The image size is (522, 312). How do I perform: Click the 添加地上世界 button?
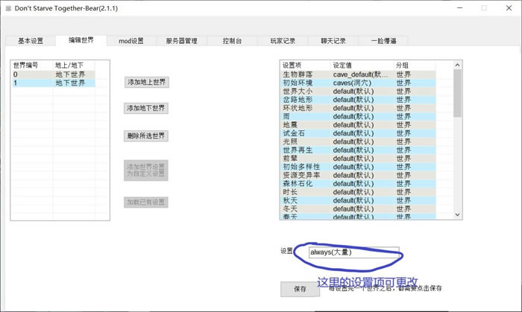(x=147, y=82)
